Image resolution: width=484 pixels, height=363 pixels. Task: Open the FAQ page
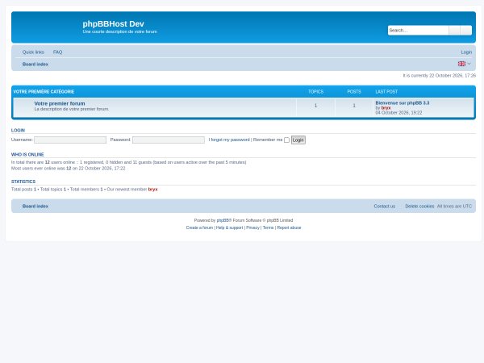57,52
